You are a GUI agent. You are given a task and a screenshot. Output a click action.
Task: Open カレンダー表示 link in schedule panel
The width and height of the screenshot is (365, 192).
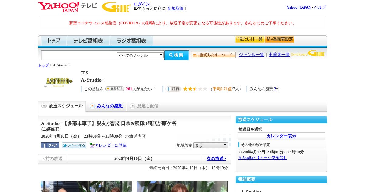tap(281, 136)
